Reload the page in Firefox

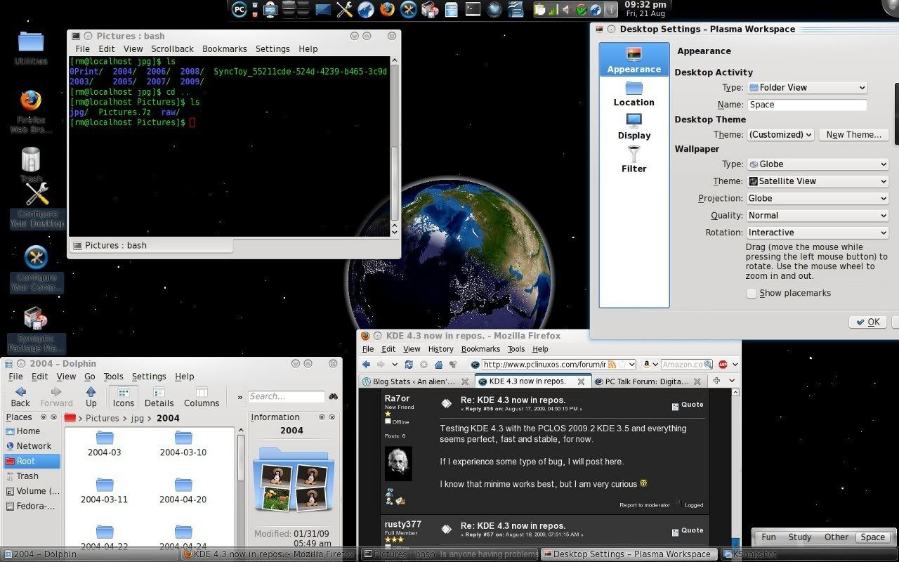[409, 364]
